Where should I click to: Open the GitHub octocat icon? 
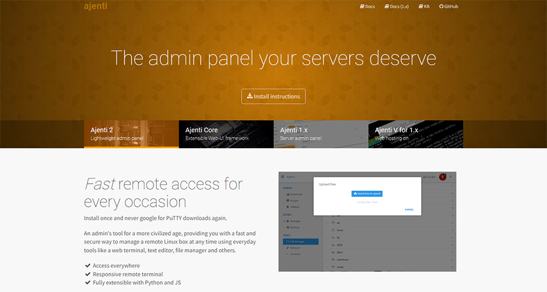[x=441, y=7]
